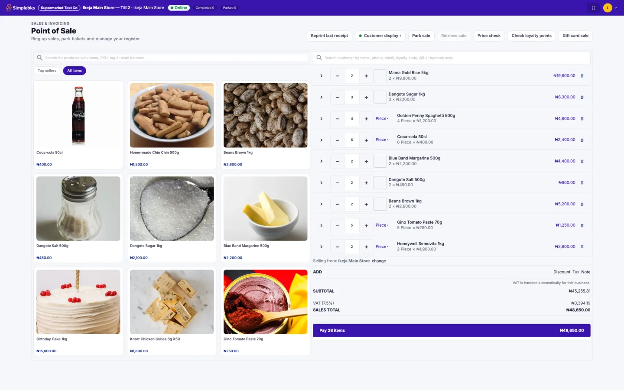
Task: Decrease Beans Brown 1kg cart quantity with minus
Action: [x=337, y=204]
